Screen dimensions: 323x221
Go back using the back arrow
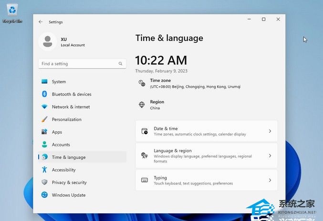[x=41, y=22]
